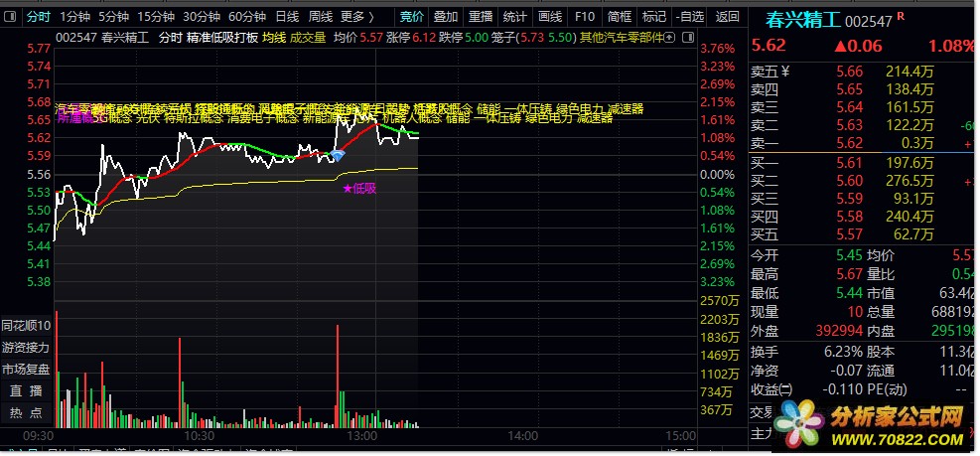Click the 卖一 price 5.62
980x456 pixels.
850,143
